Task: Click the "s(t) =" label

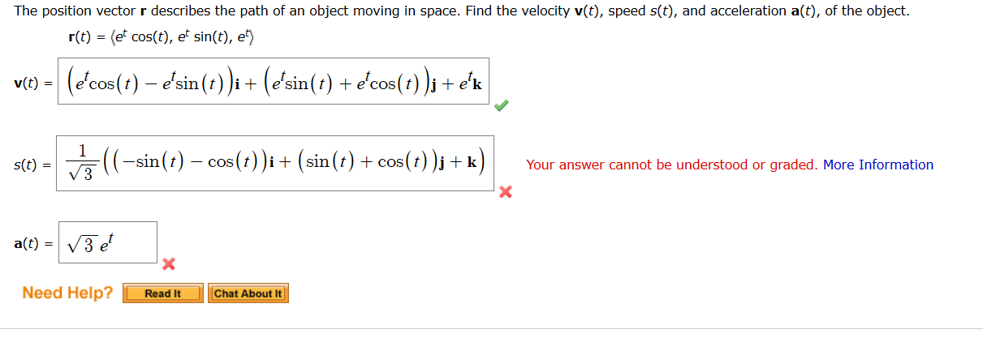Action: coord(33,165)
